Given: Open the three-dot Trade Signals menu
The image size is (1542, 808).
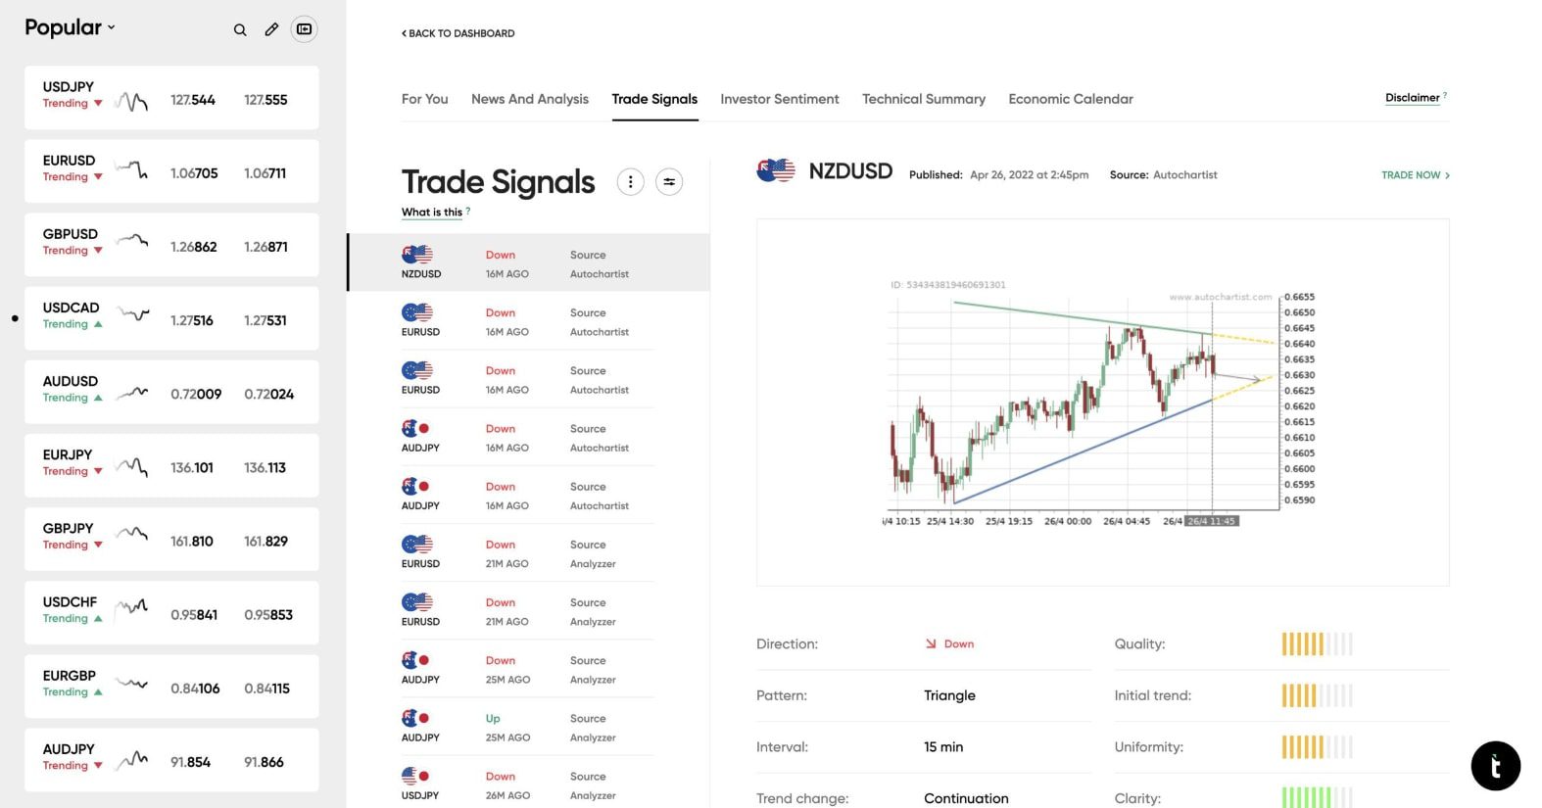Looking at the screenshot, I should coord(630,181).
